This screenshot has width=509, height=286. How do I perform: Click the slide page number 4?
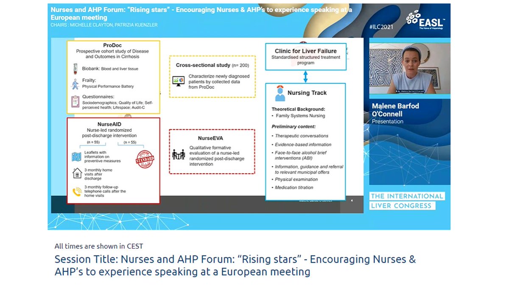click(x=352, y=201)
